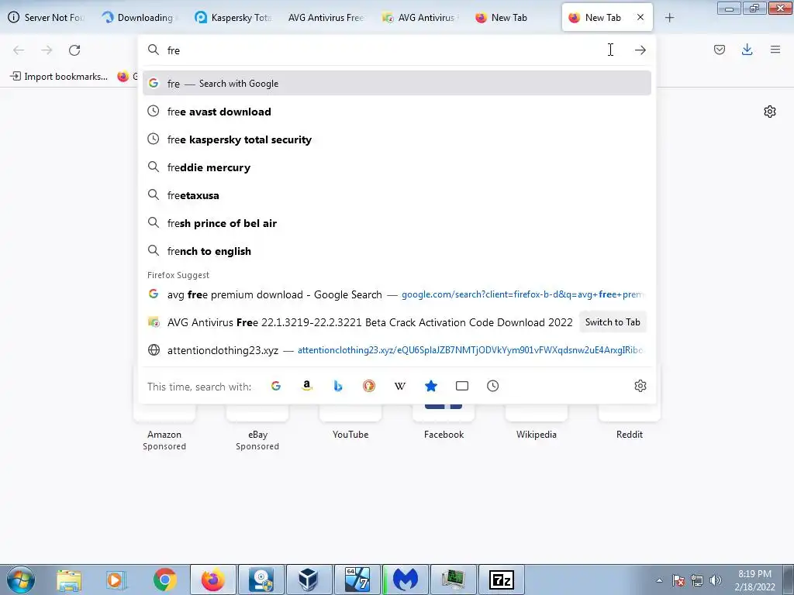Search this time with DuckDuckGo icon
The width and height of the screenshot is (794, 595).
(x=368, y=386)
